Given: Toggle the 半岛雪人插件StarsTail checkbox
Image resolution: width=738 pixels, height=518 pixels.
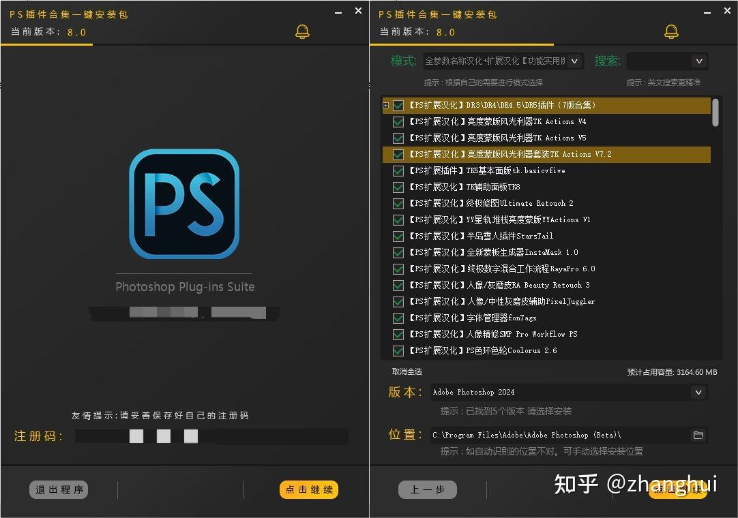Looking at the screenshot, I should pos(398,236).
